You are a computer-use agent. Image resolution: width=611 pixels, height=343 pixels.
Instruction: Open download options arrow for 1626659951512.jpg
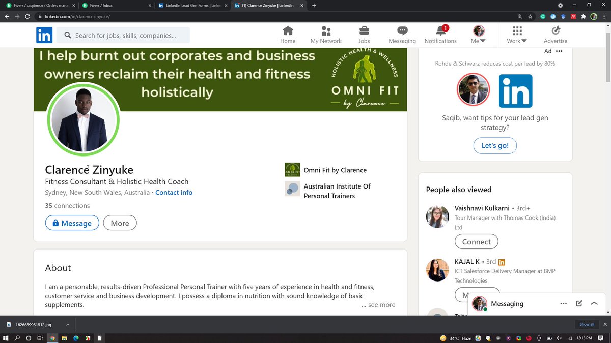click(68, 324)
